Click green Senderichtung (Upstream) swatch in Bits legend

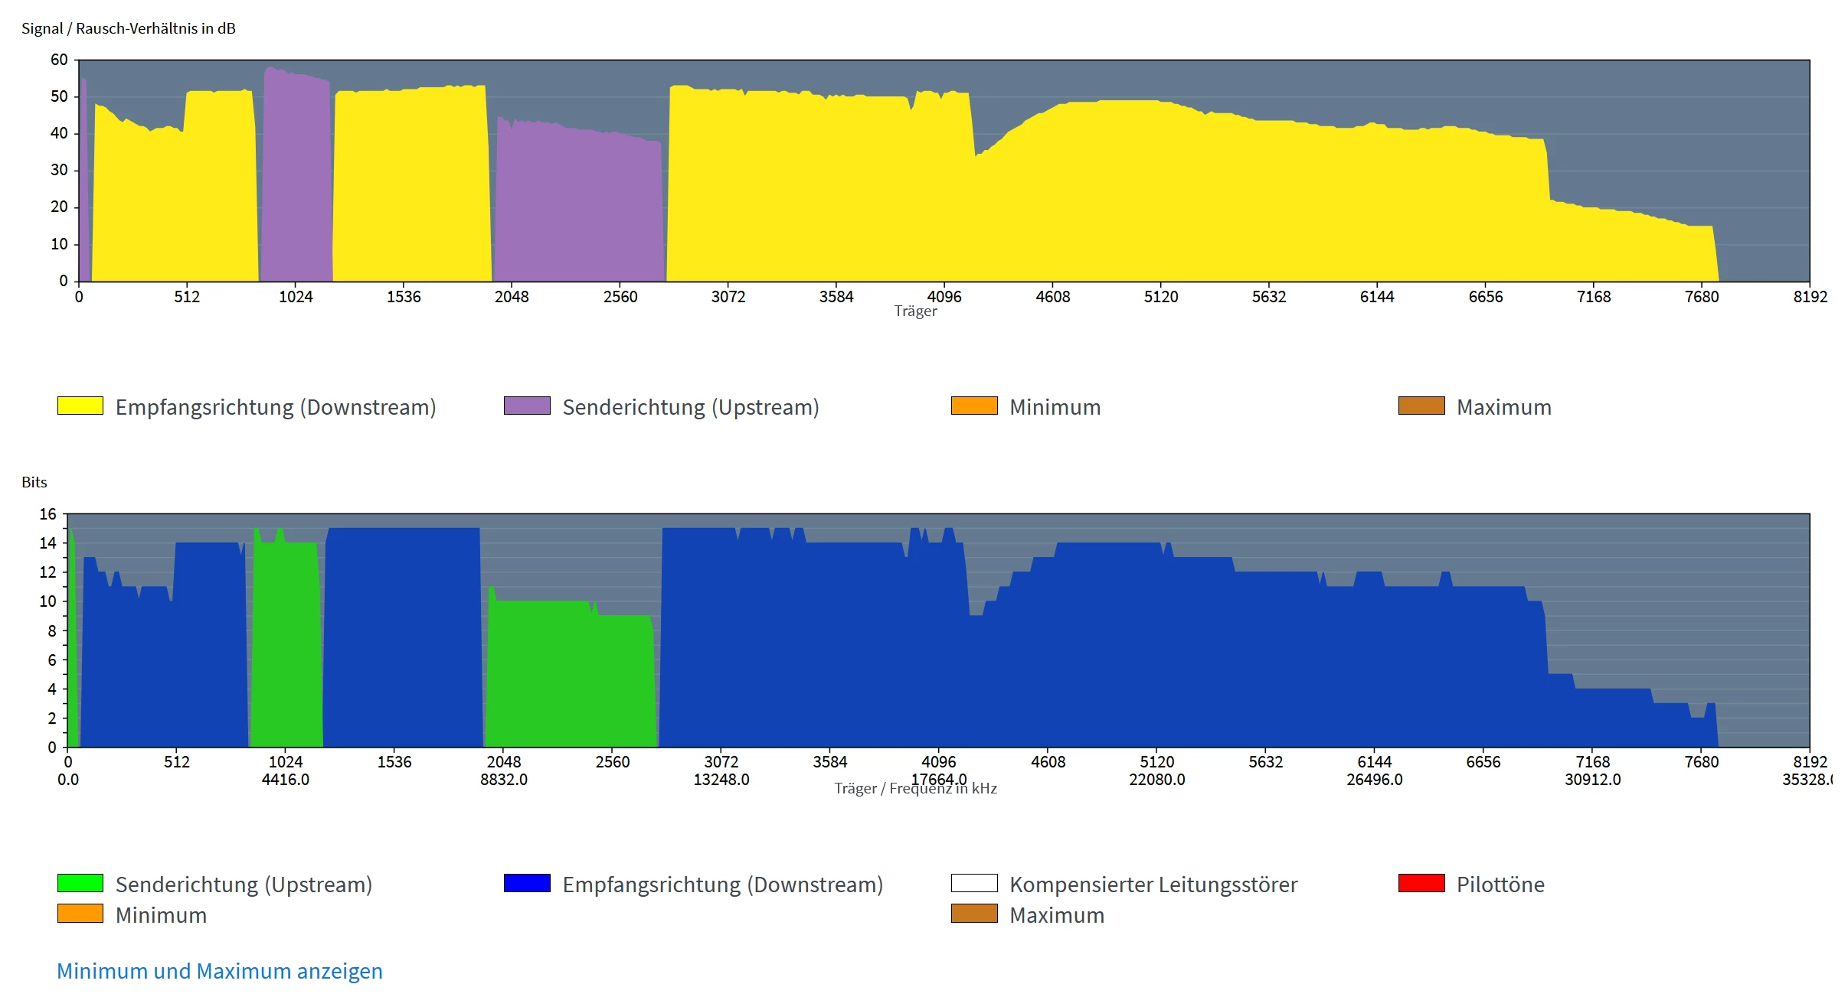tap(80, 883)
